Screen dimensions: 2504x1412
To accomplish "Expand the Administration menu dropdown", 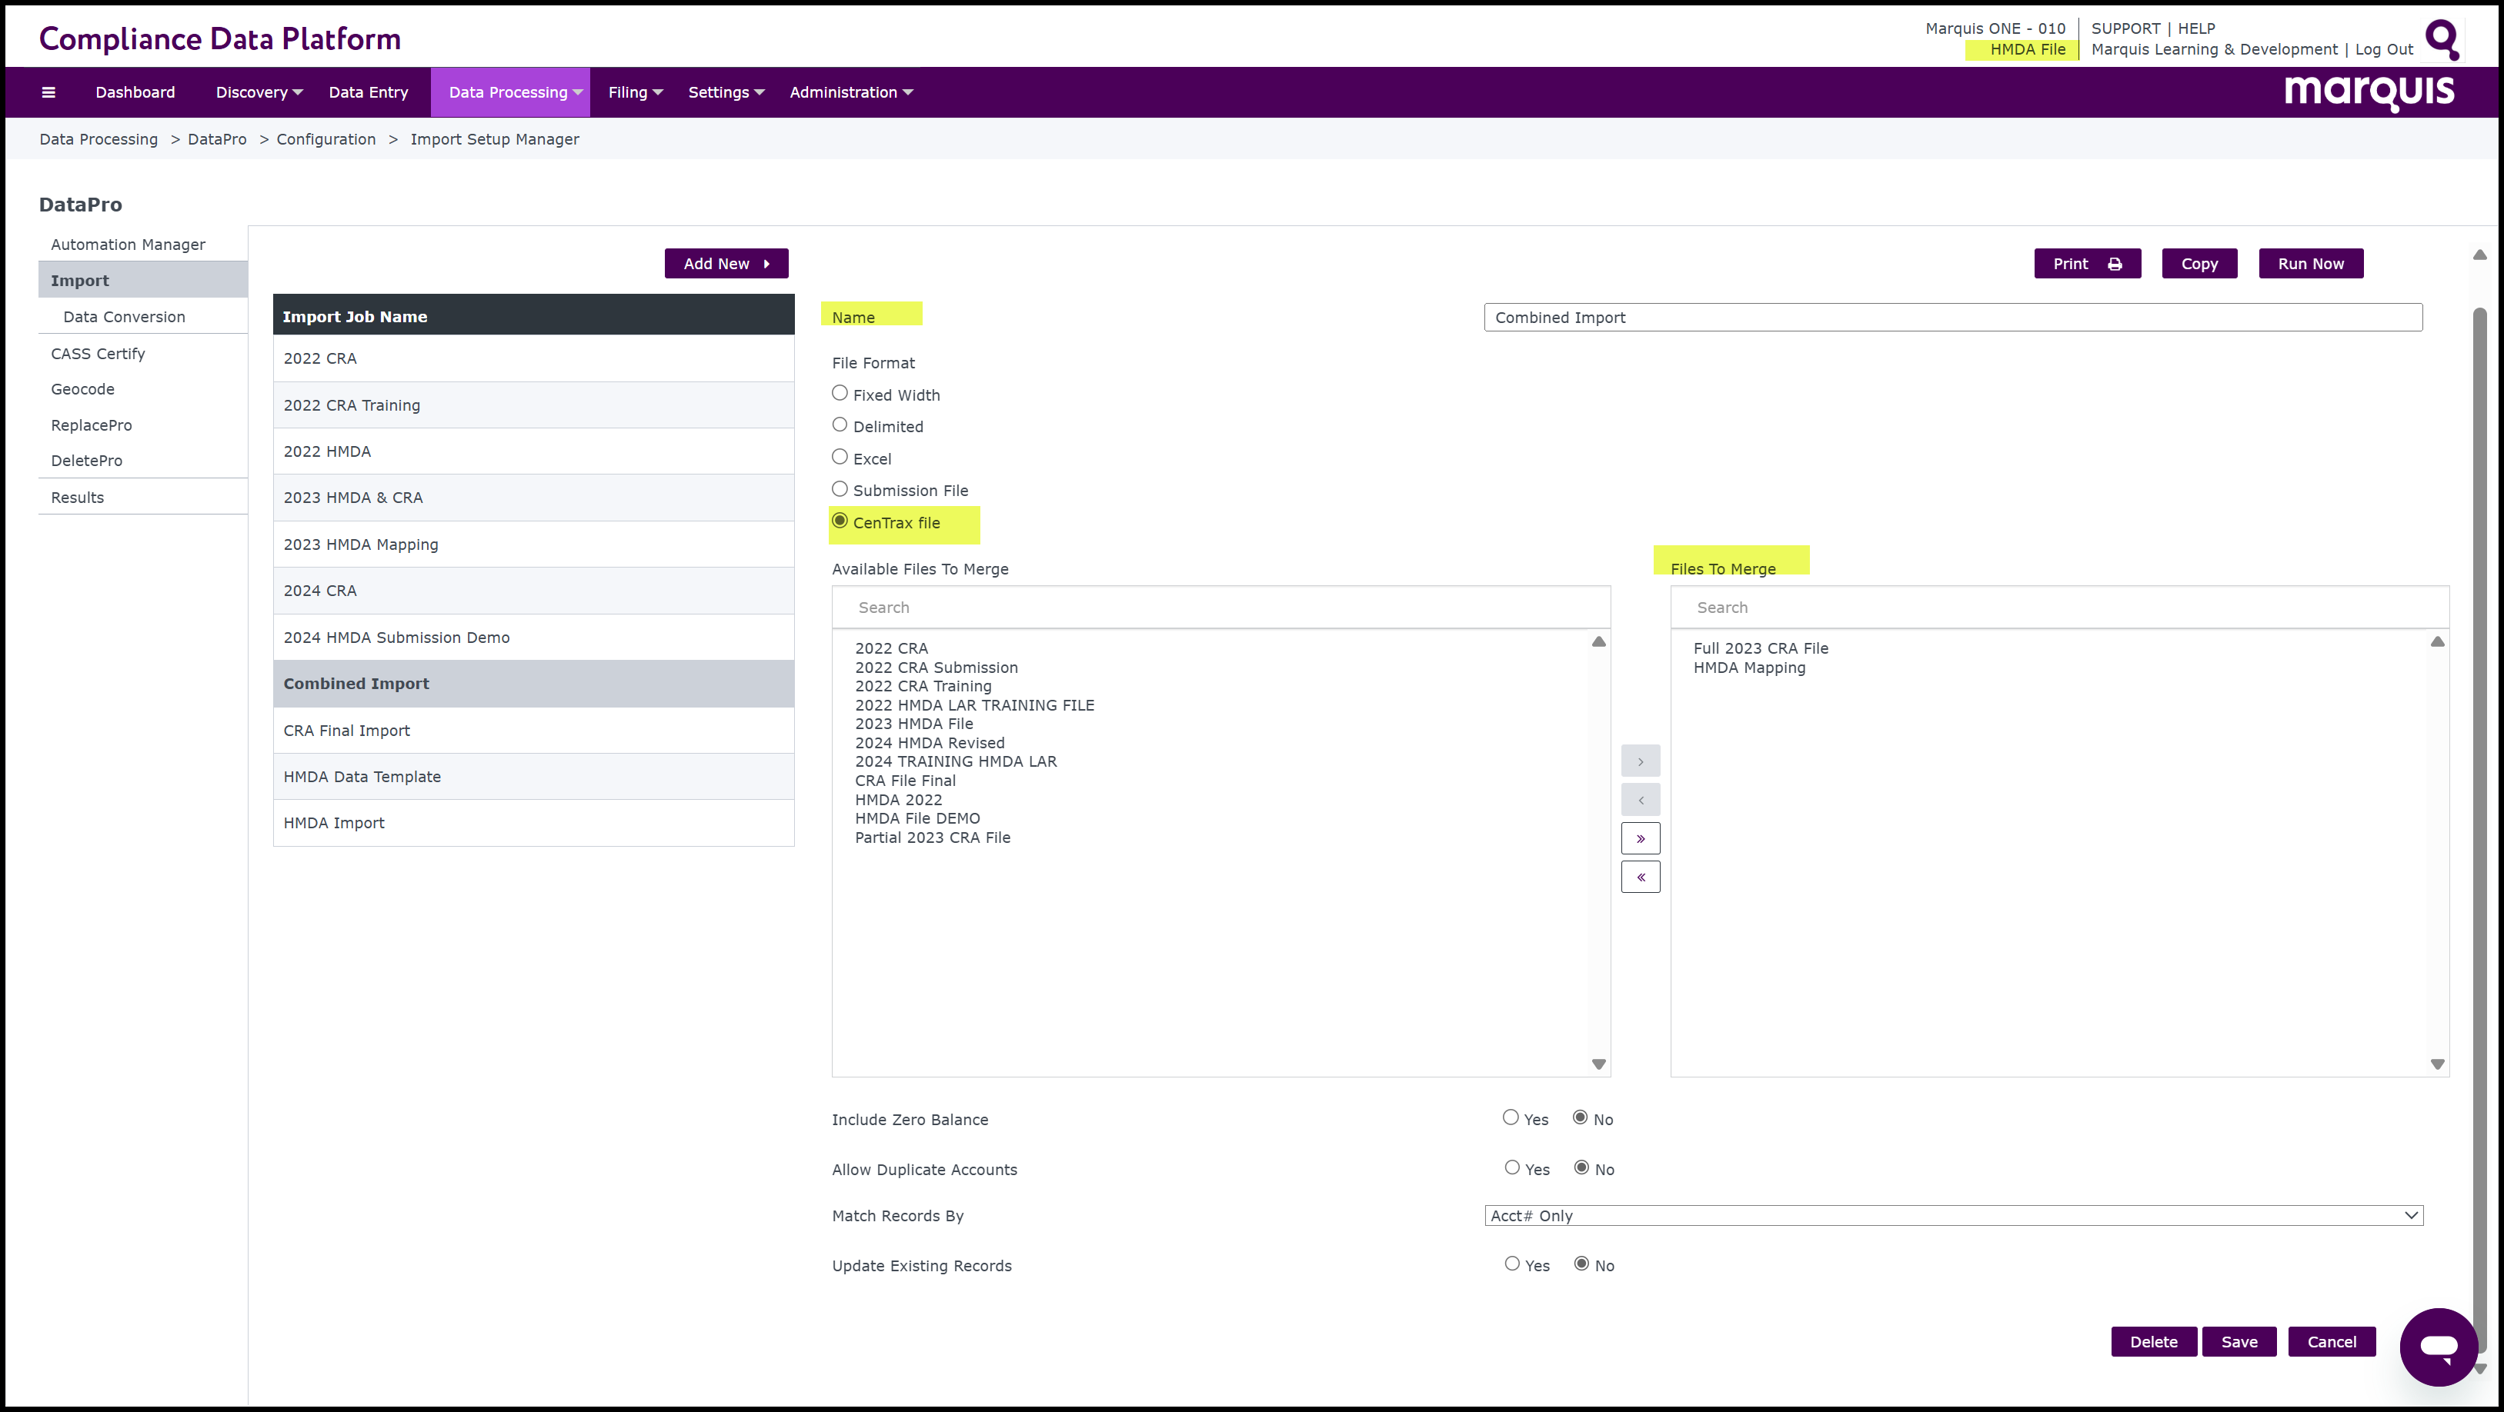I will [x=850, y=92].
